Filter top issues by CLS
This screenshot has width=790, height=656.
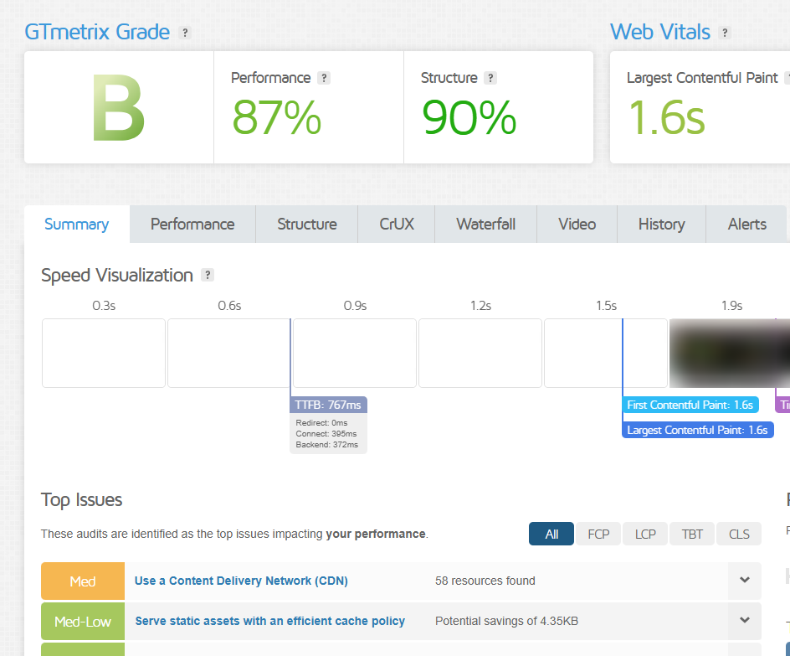(x=739, y=534)
